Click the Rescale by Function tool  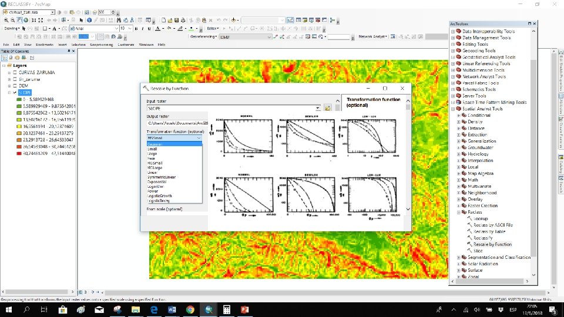pos(492,244)
